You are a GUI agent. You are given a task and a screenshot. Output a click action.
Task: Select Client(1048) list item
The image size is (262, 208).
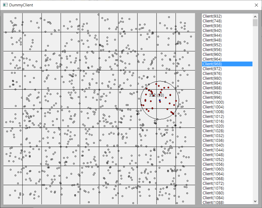pos(227,155)
